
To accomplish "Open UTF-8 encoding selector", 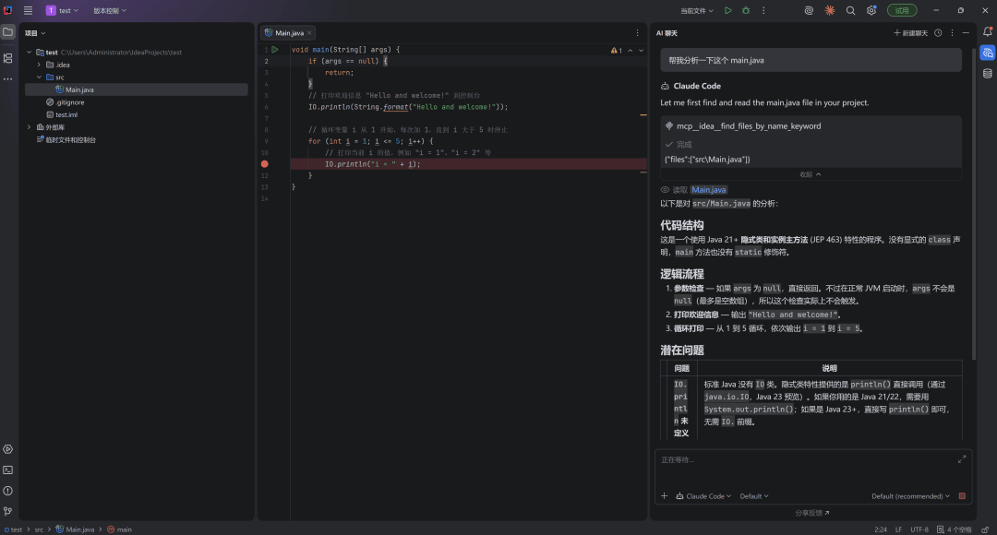I will coord(919,529).
